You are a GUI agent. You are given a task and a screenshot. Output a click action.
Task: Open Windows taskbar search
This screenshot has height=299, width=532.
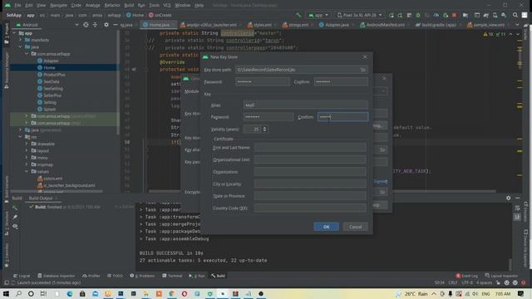point(18,293)
